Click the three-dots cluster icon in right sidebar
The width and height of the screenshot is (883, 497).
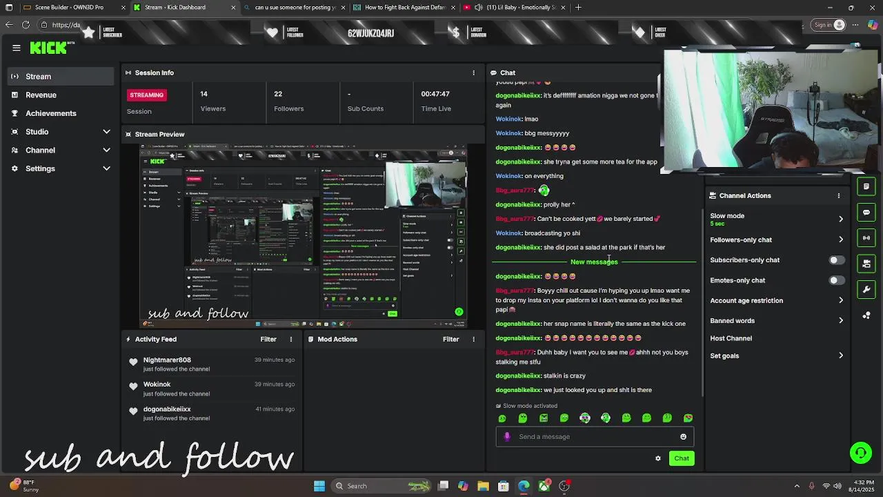866,315
